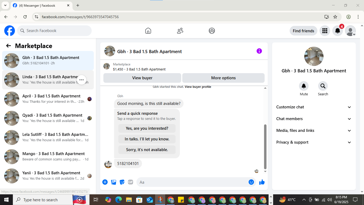The image size is (364, 205).
Task: Open Microsoft Edge from the taskbar
Action: coord(119,200)
